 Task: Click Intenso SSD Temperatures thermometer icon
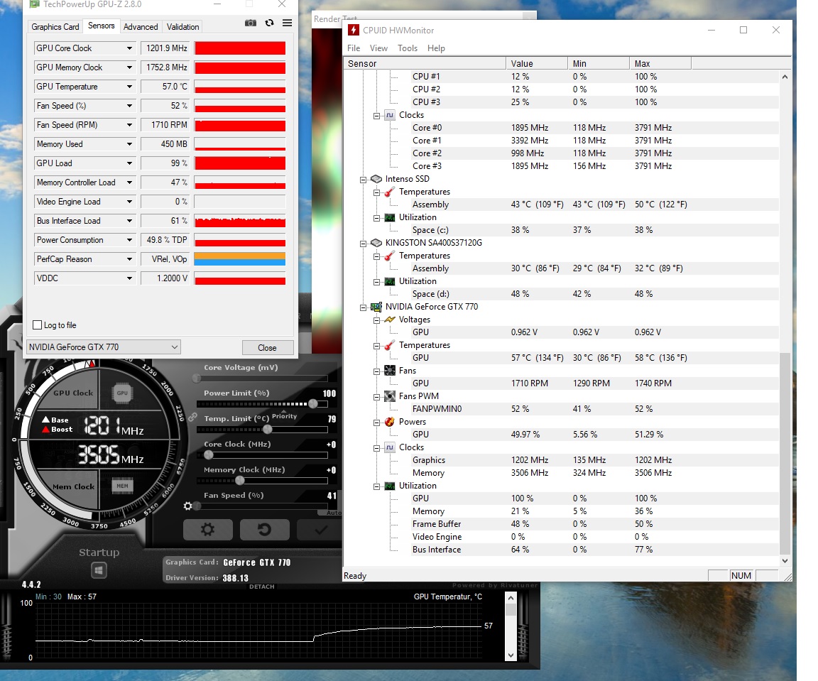click(x=390, y=192)
